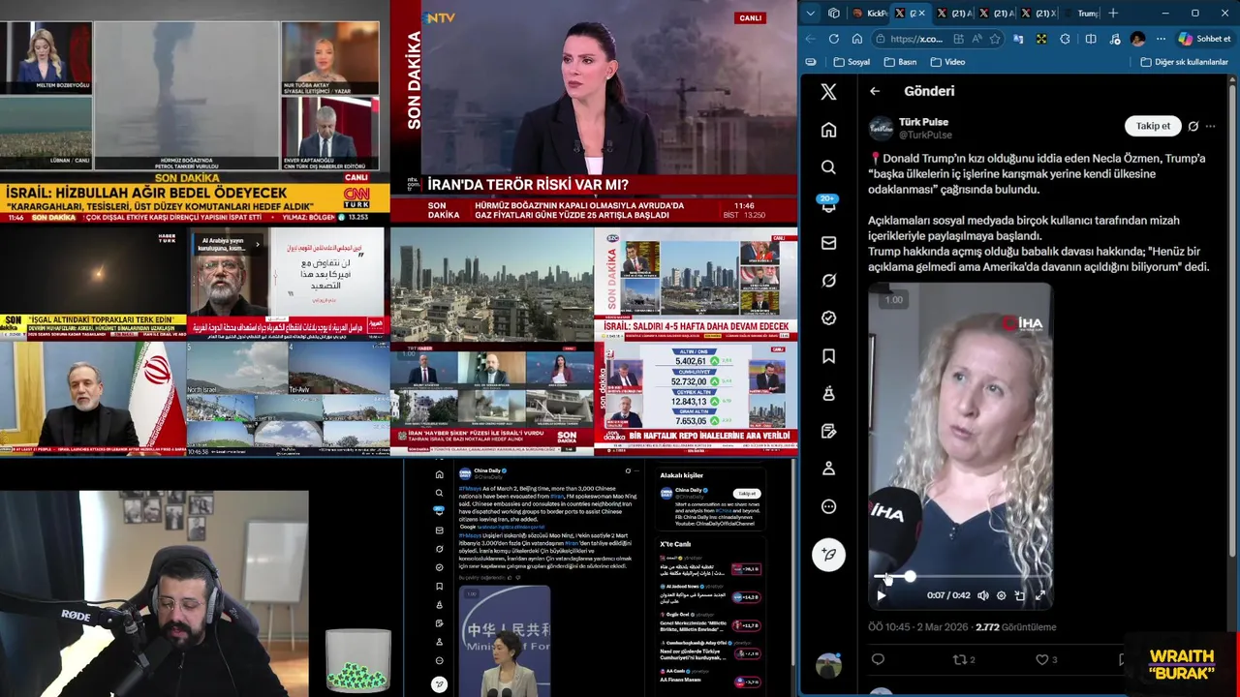This screenshot has width=1240, height=697.
Task: Click the browser profile avatar
Action: pos(1137,39)
